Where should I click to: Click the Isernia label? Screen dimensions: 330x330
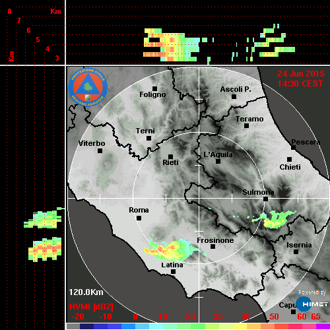click(x=299, y=245)
